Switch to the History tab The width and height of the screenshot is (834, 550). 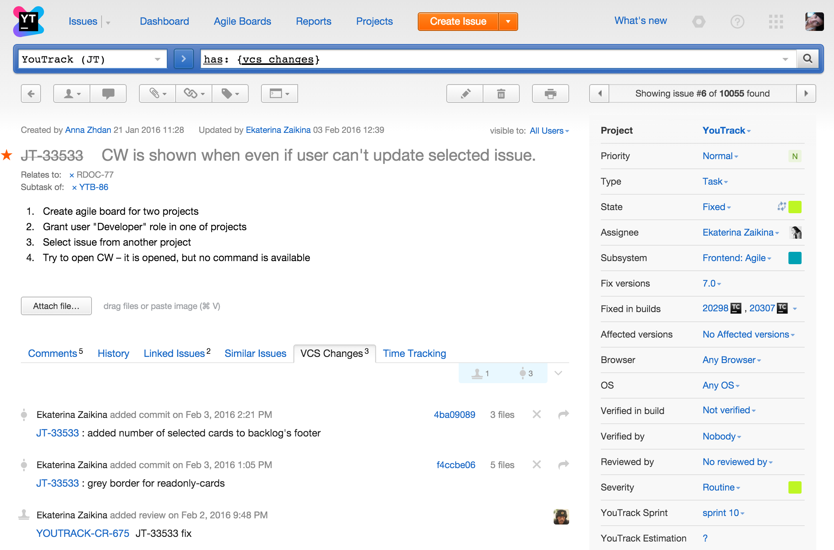tap(113, 353)
